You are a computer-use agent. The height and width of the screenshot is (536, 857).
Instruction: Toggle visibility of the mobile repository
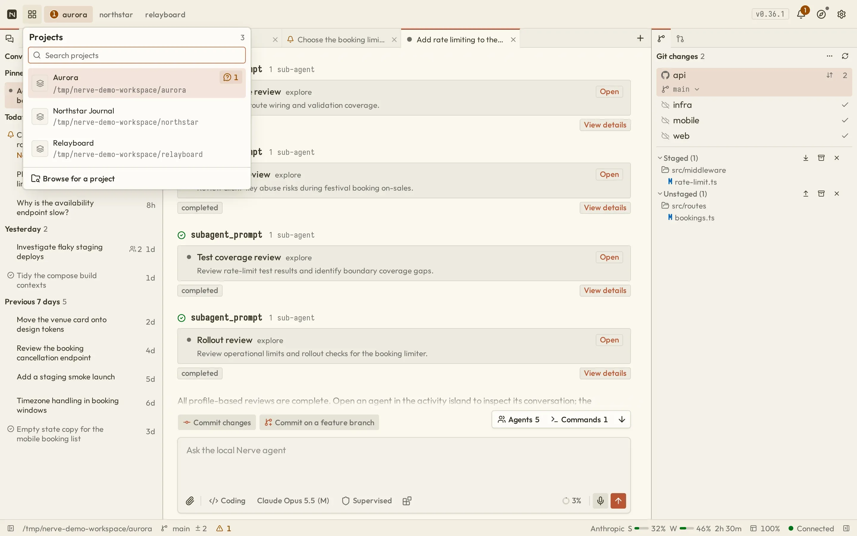pyautogui.click(x=665, y=121)
